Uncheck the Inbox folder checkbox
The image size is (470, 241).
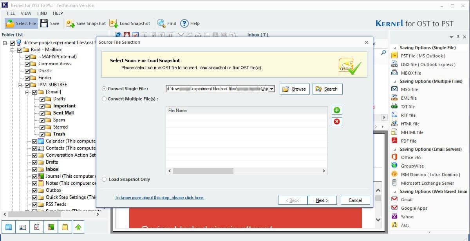34,170
